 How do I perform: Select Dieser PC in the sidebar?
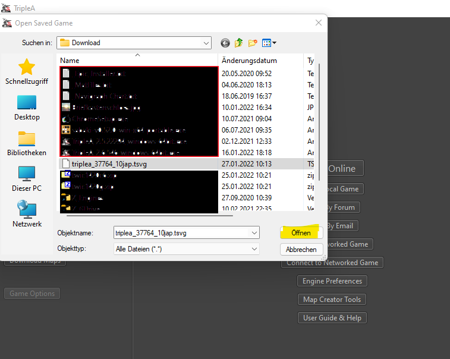tap(27, 179)
